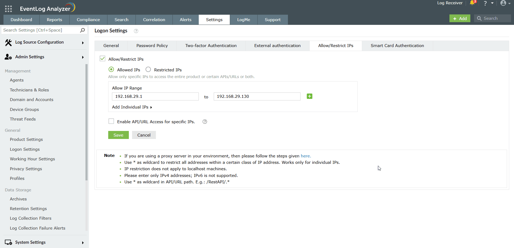
Task: Uncheck the Allow/Restrict IPs checkbox
Action: coord(103,59)
